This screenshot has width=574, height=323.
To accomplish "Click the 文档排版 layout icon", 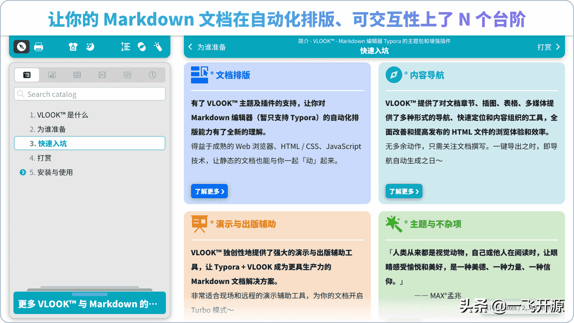I will click(200, 75).
